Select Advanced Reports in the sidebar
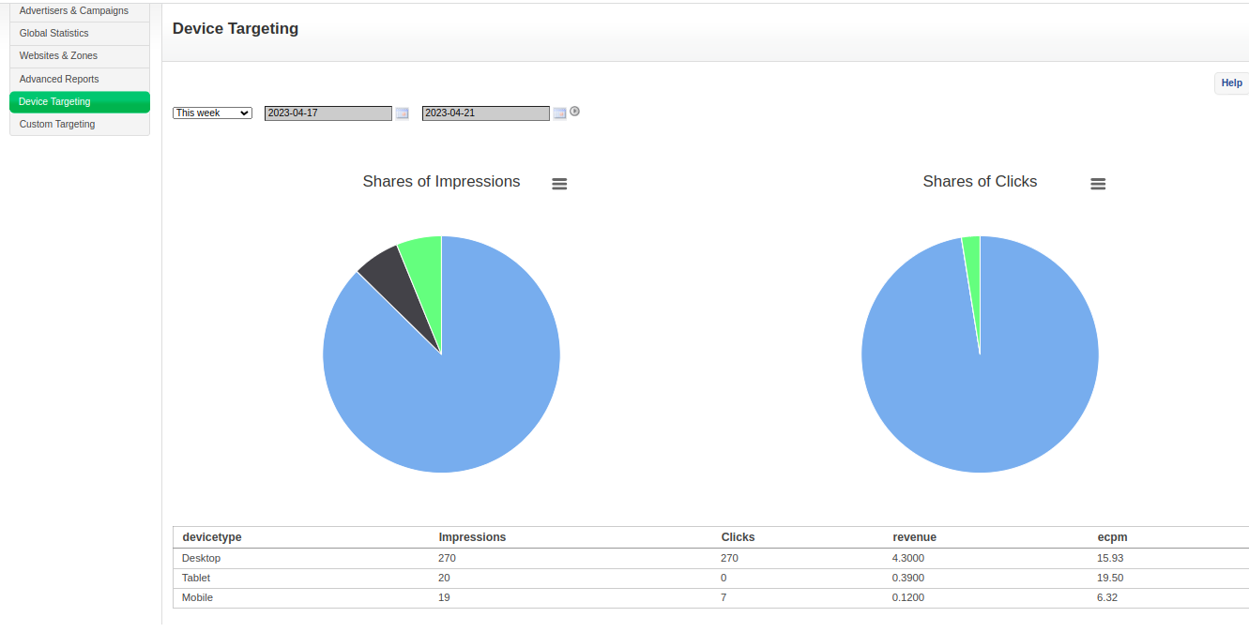The height and width of the screenshot is (632, 1249). [59, 80]
